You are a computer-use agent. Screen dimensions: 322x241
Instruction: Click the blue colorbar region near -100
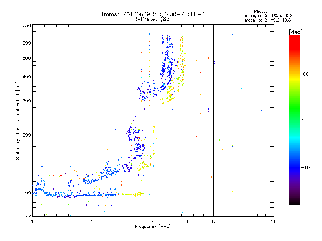click(295, 167)
